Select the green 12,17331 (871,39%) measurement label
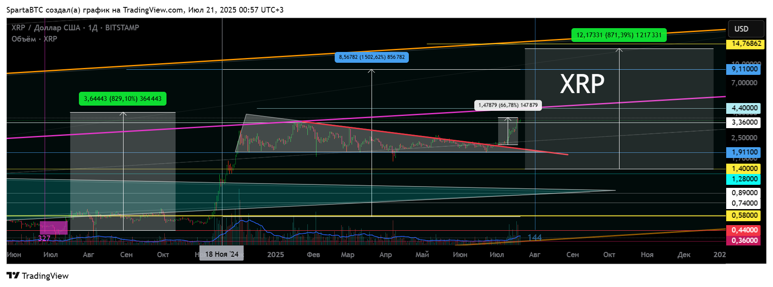Screen dimensions: 773x287 [619, 35]
